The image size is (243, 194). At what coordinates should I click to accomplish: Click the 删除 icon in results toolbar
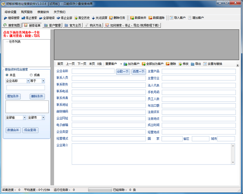(x=167, y=64)
